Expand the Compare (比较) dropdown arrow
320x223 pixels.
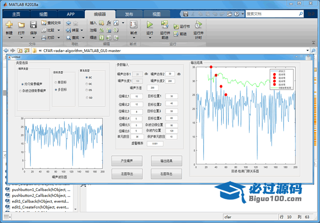(59, 30)
